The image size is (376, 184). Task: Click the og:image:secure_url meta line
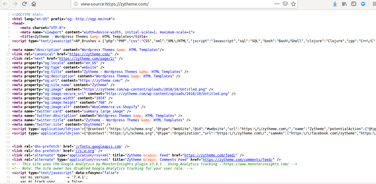tap(124, 94)
